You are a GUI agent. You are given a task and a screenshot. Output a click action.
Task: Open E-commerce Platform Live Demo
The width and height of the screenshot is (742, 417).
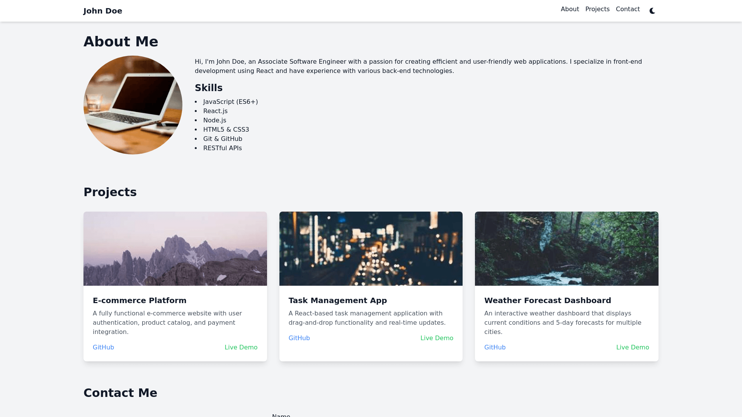[241, 347]
